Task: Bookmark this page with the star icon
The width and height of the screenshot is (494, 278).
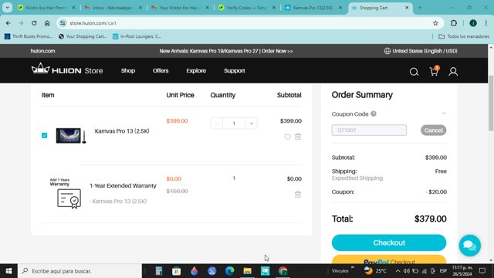Action: [435, 23]
